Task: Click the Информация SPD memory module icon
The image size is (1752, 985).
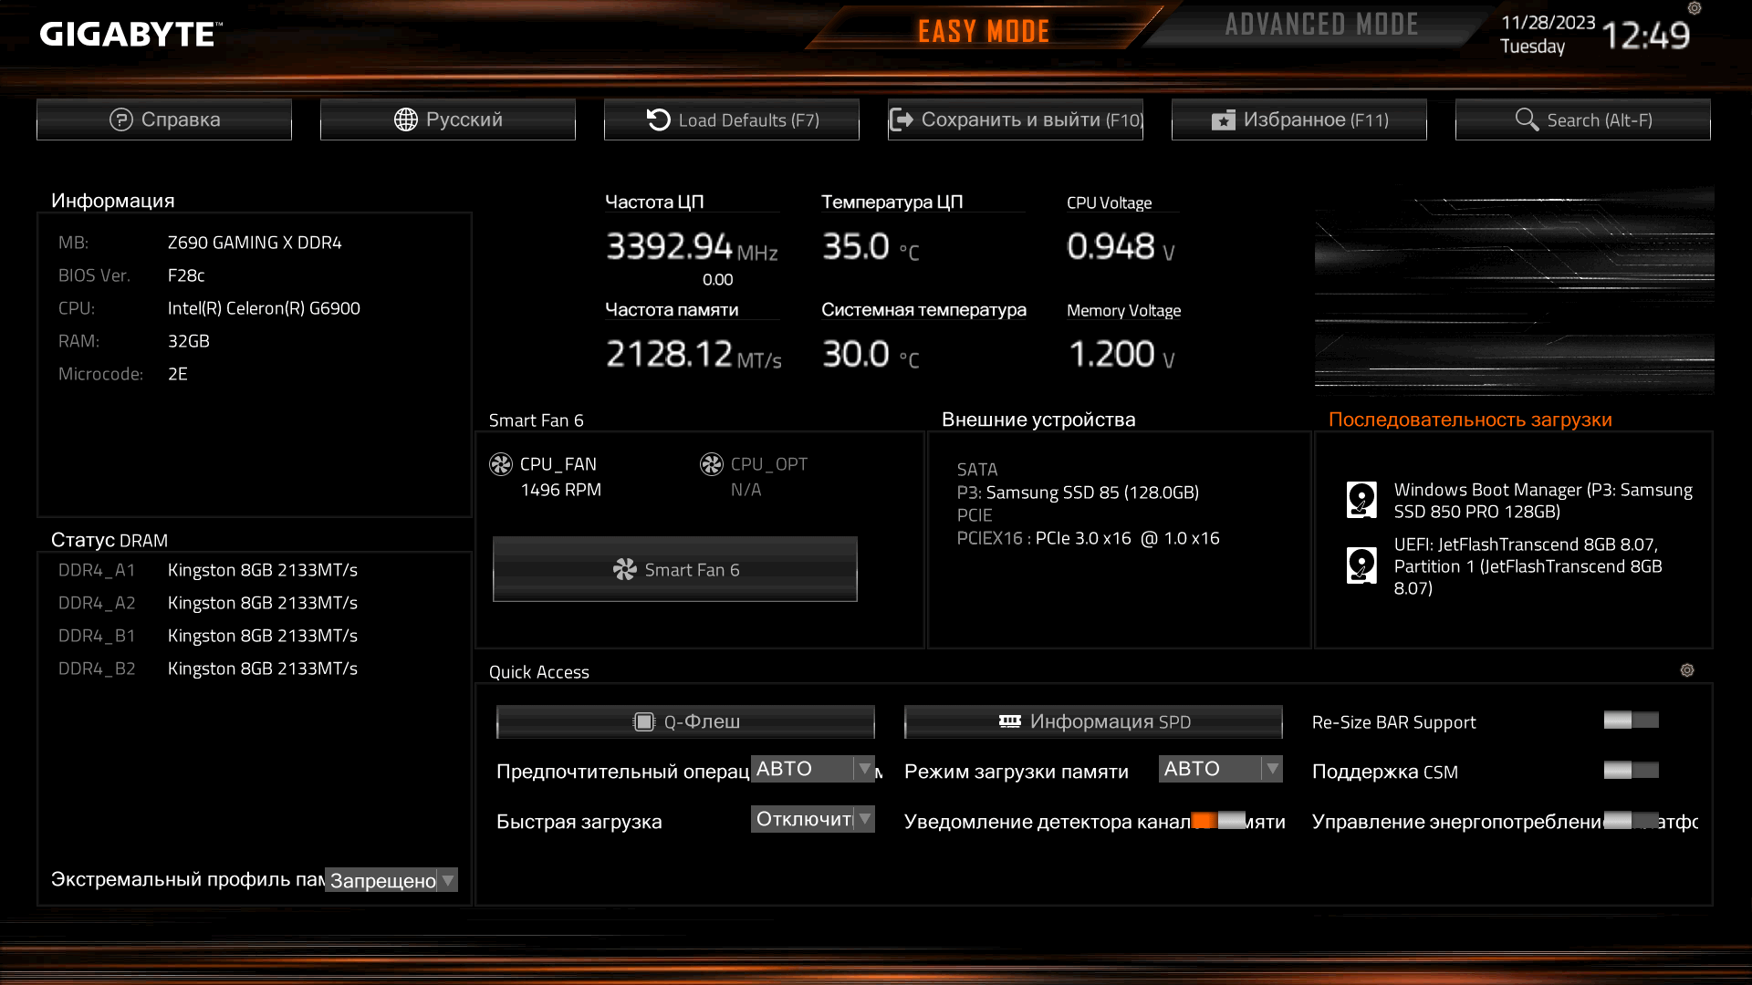Action: tap(1010, 721)
